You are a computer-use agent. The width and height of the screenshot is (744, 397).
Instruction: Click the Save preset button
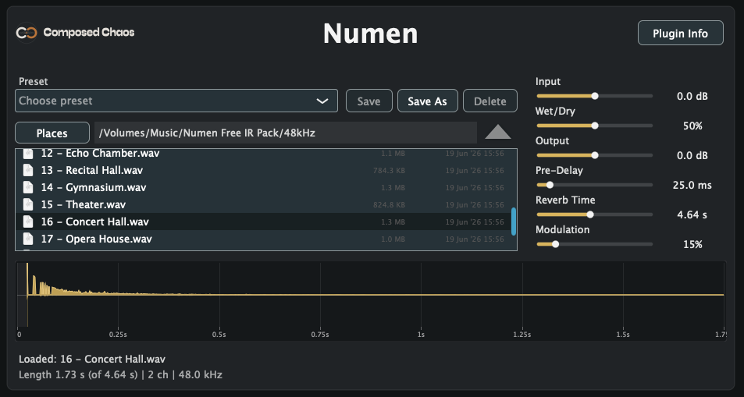pyautogui.click(x=368, y=101)
